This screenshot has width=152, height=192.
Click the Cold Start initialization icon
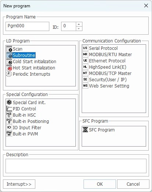(x=9, y=61)
